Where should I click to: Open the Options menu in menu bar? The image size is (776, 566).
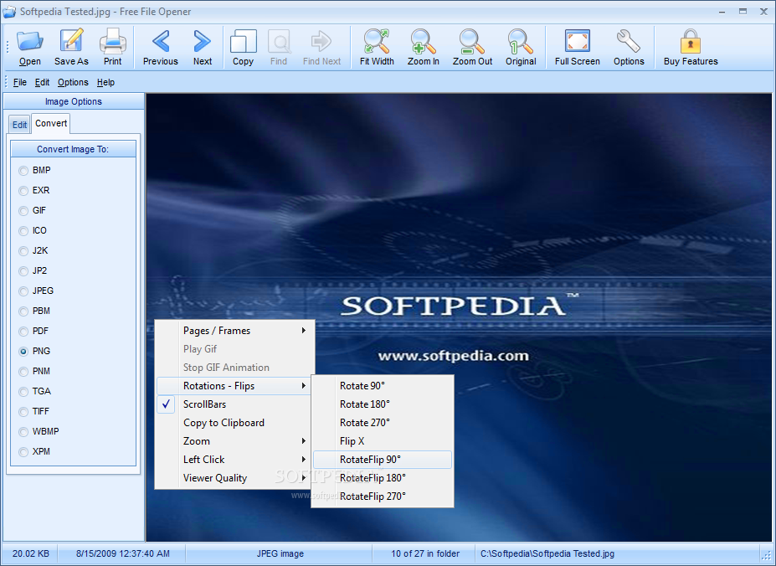(x=73, y=82)
